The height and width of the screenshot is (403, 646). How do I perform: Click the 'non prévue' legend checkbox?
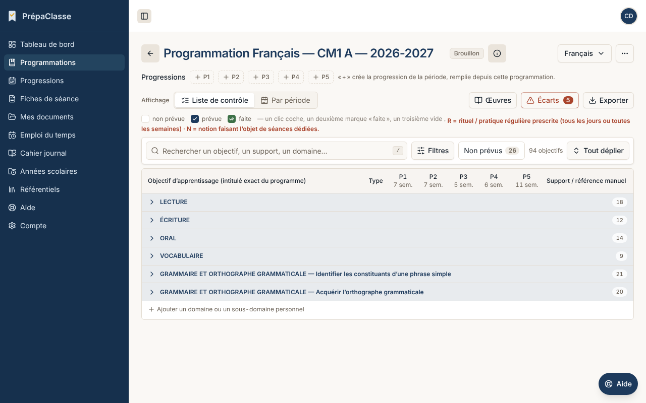[x=145, y=119]
